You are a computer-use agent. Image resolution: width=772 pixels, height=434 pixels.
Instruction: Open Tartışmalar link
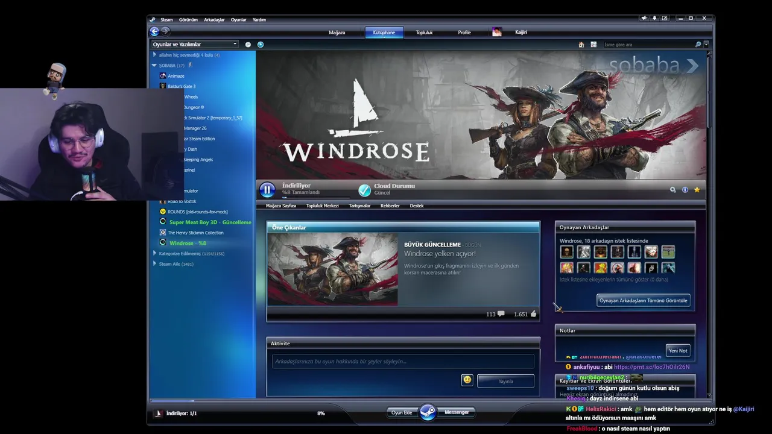pyautogui.click(x=359, y=206)
